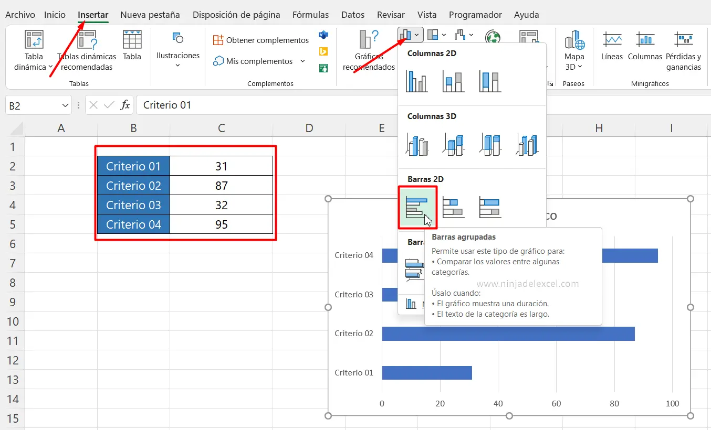This screenshot has width=711, height=430.
Task: Click the pivot chart icon in ribbon
Action: [529, 36]
